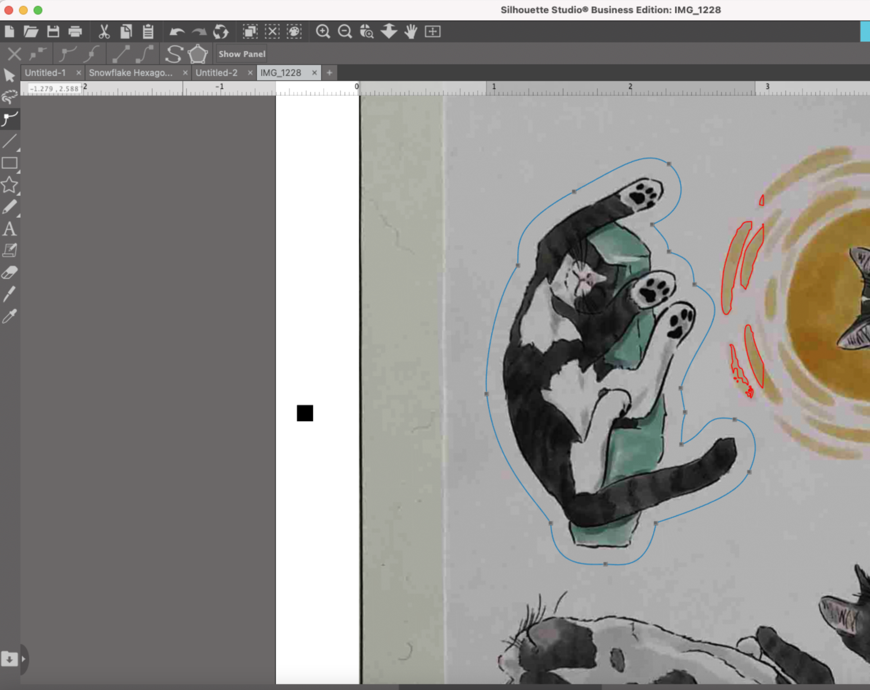The image size is (870, 690).
Task: Click the horizontal scrollbar at the bottom
Action: [x=500, y=687]
